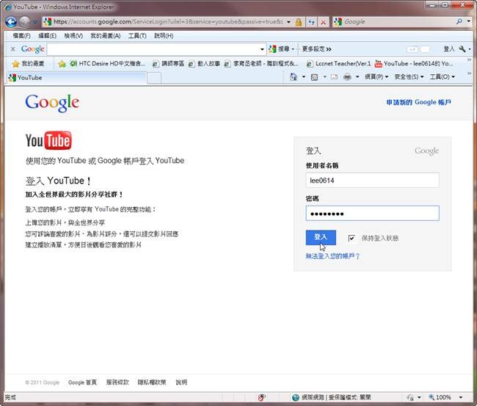Image resolution: width=477 pixels, height=406 pixels.
Task: Open the 安全性(S) command menu
Action: tap(409, 77)
